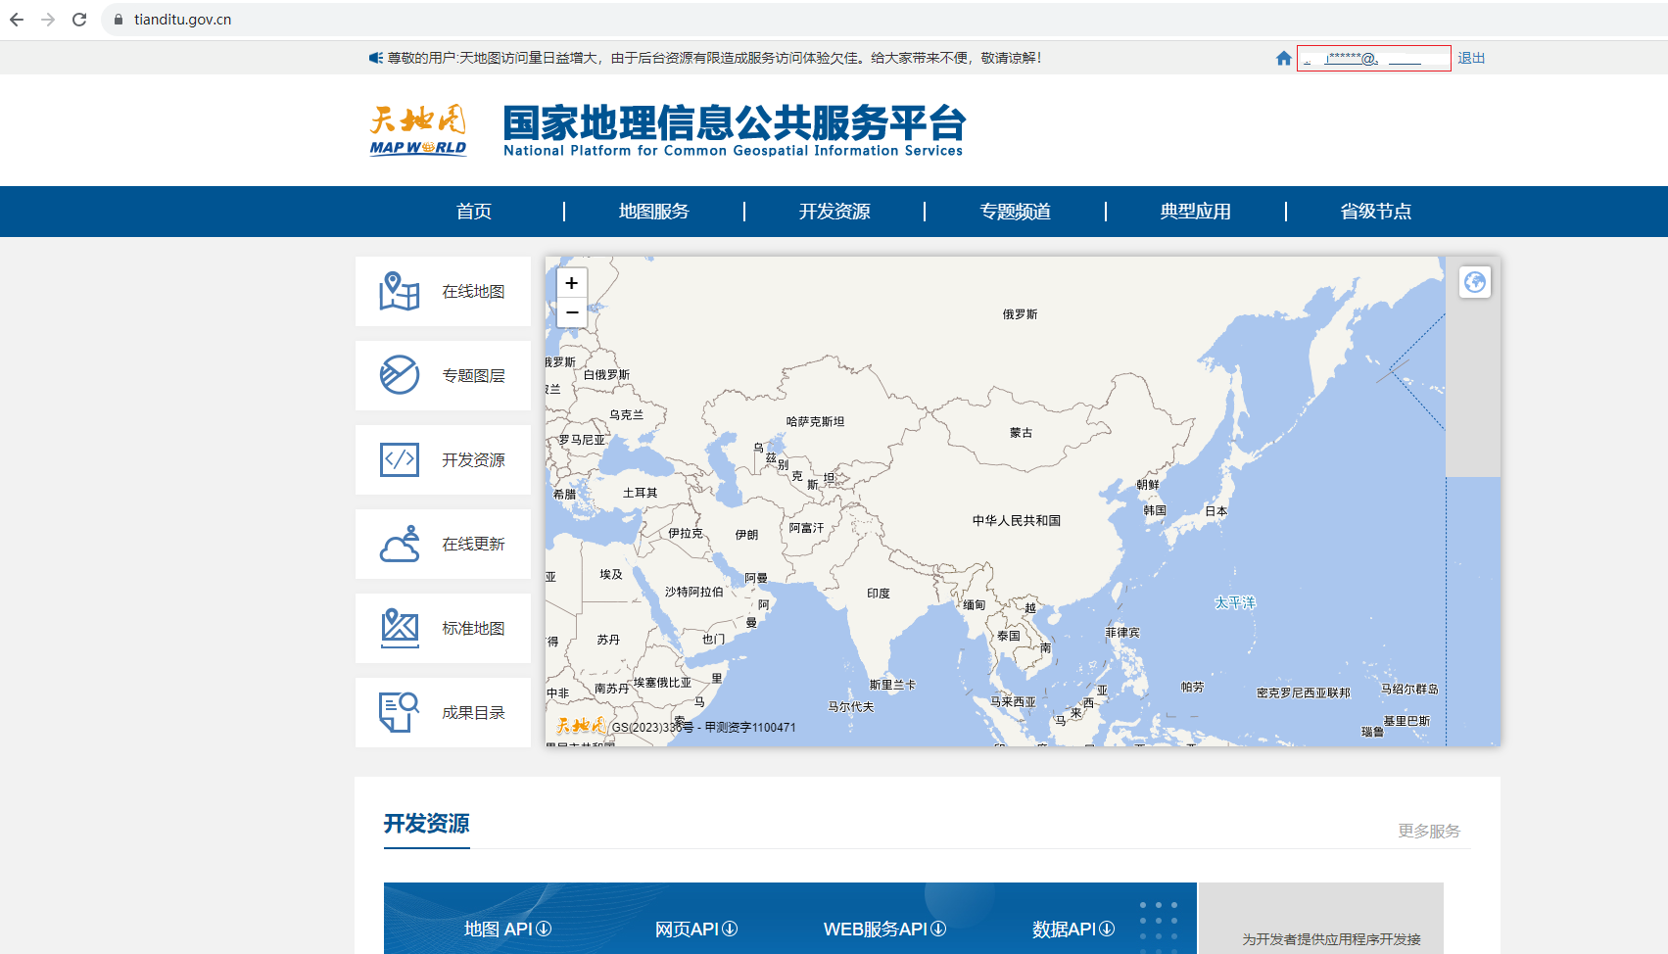Open the 首页 navigation tab
Viewport: 1668px width, 954px height.
pyautogui.click(x=474, y=212)
